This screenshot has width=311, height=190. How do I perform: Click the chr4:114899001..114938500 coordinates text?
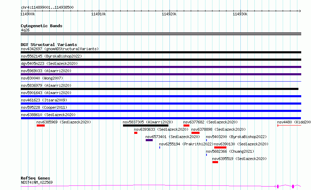pos(47,7)
